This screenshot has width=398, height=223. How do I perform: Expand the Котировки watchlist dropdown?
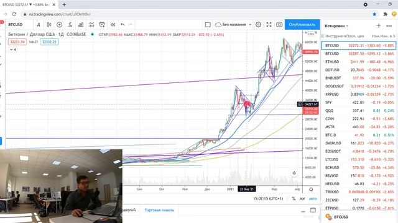(x=336, y=26)
